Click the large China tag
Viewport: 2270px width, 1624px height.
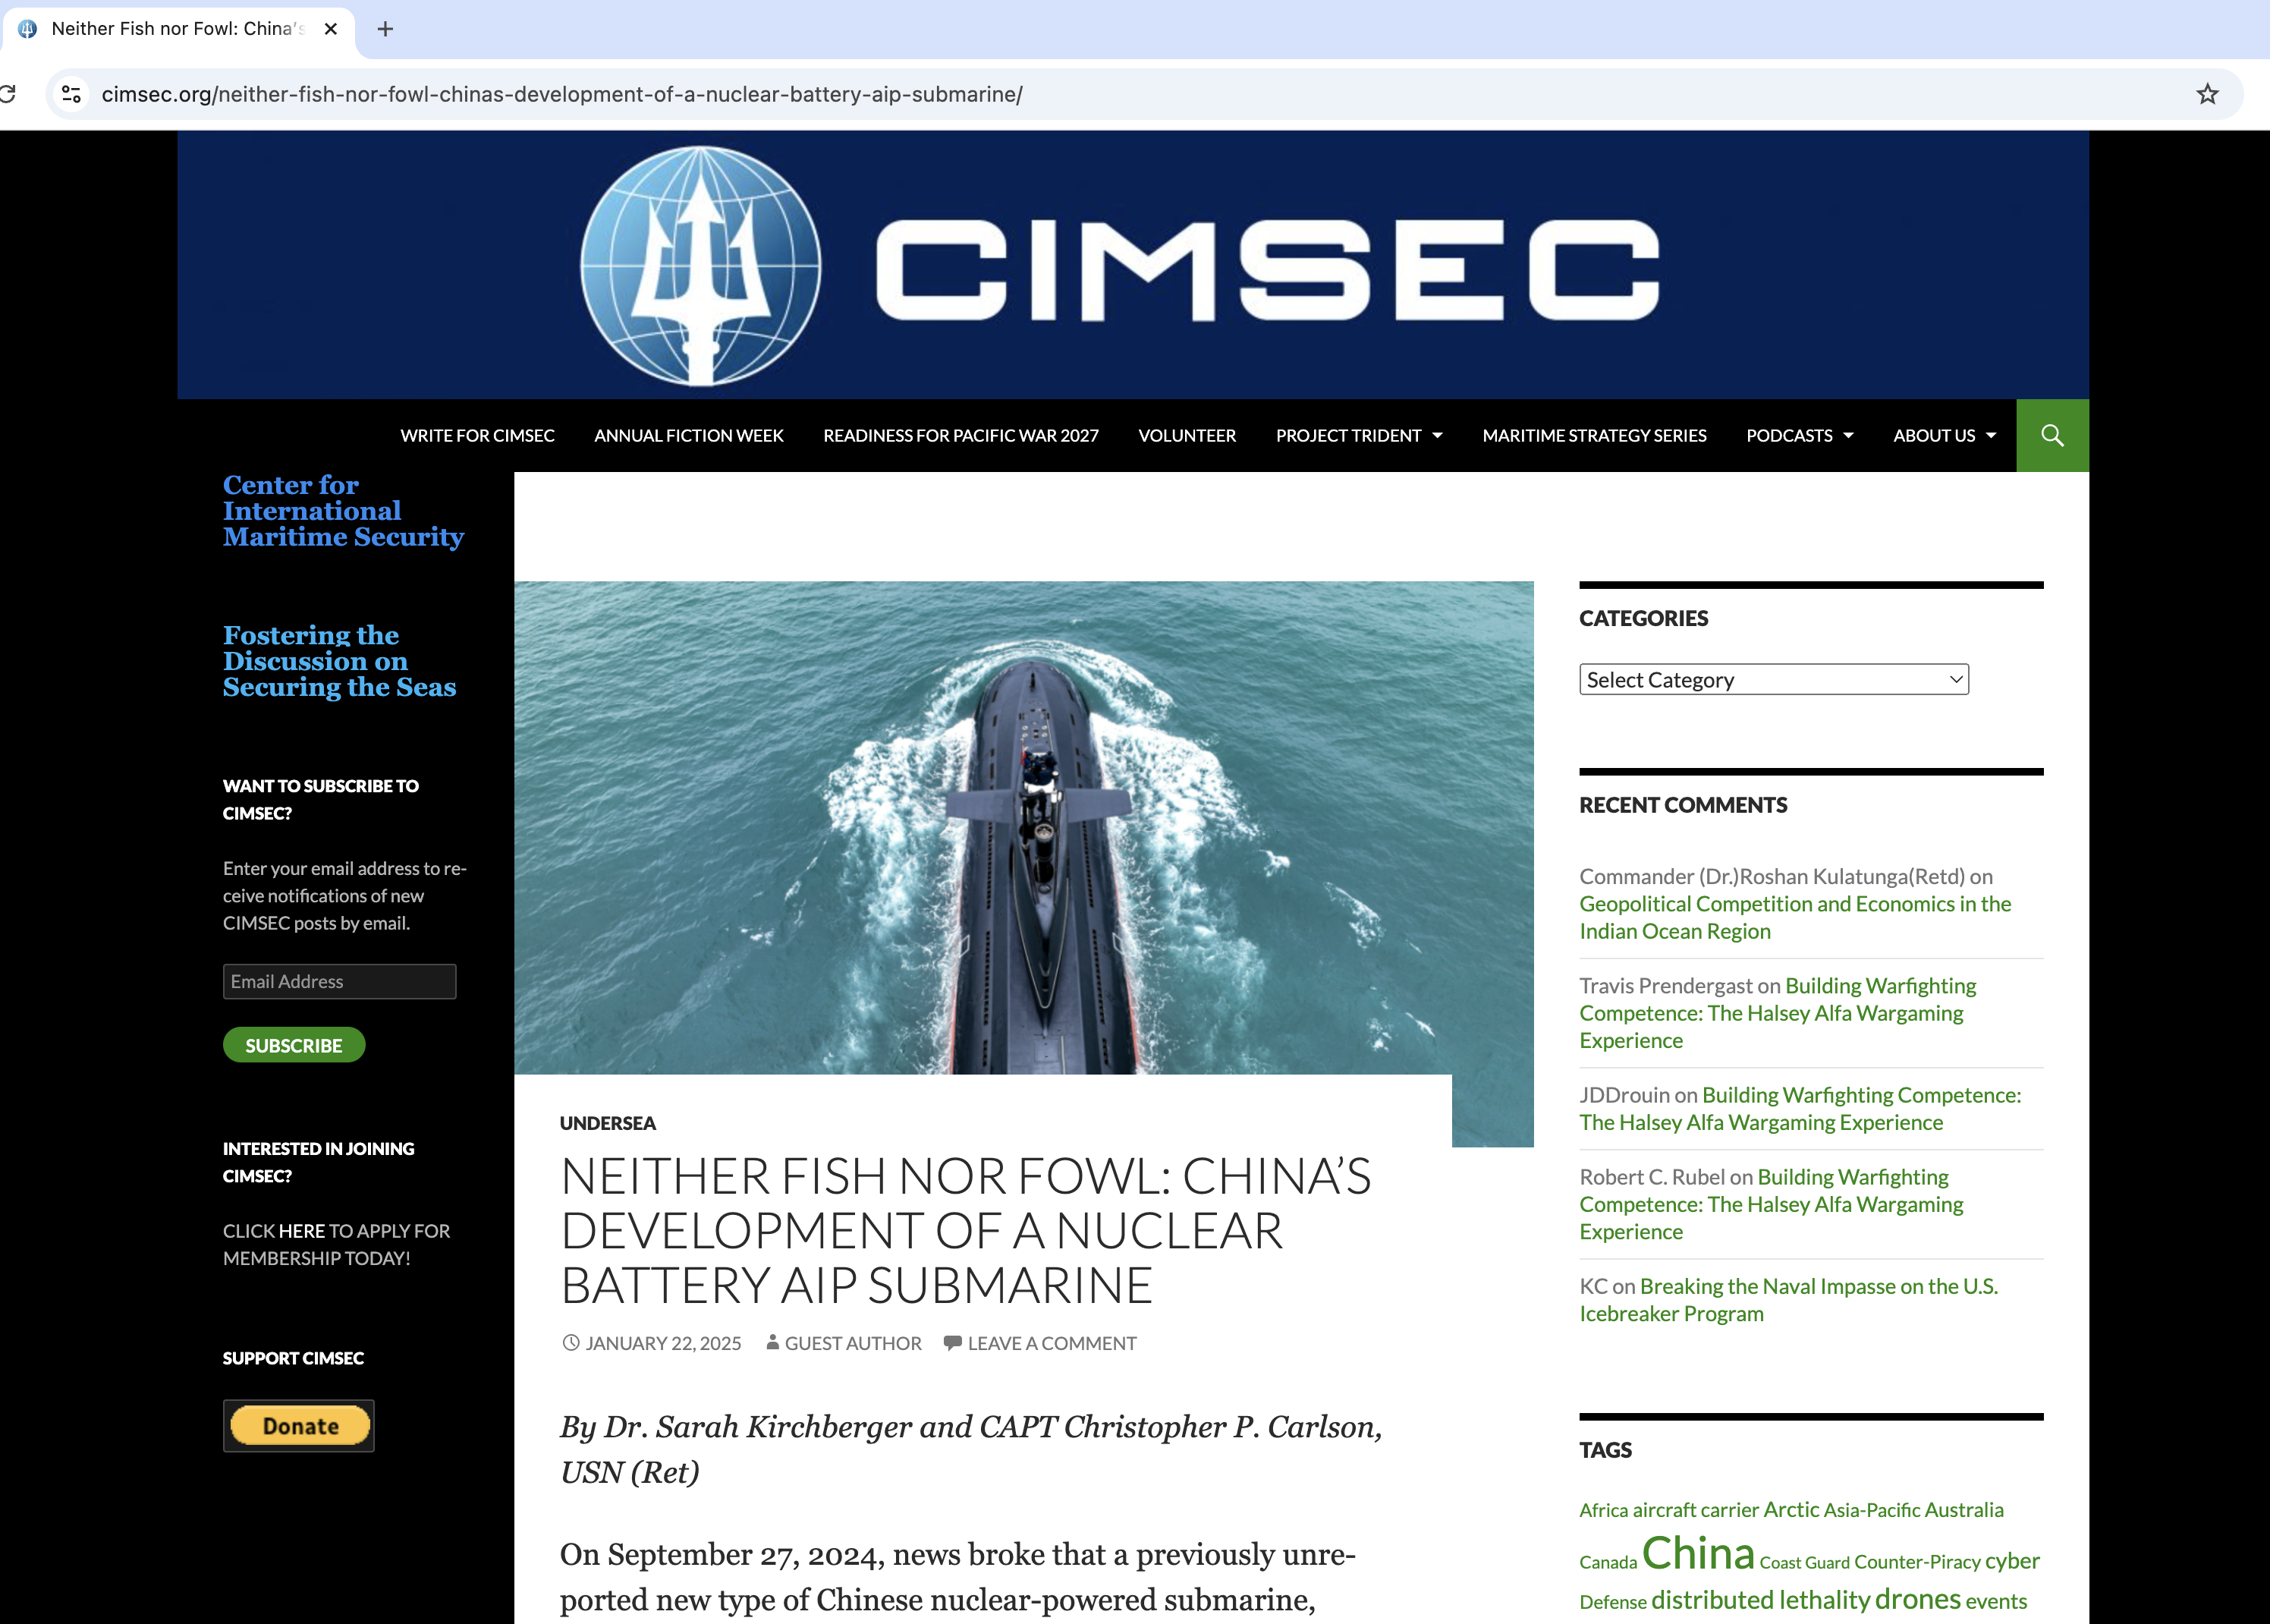(1698, 1553)
